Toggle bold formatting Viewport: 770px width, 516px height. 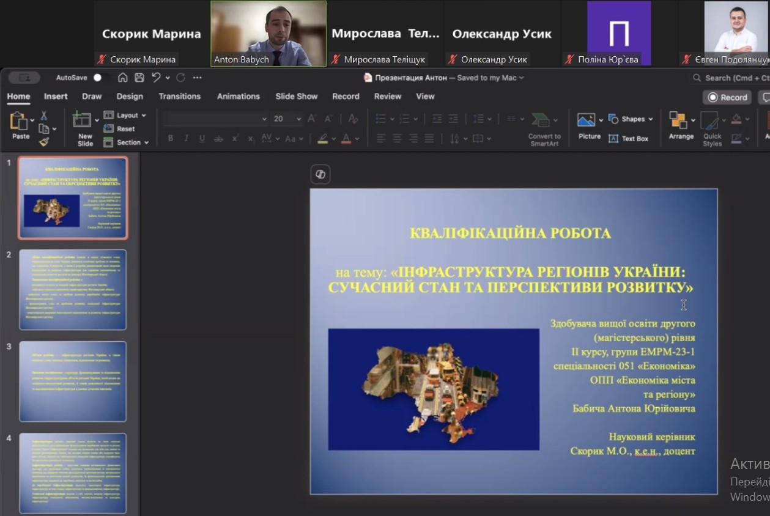171,139
